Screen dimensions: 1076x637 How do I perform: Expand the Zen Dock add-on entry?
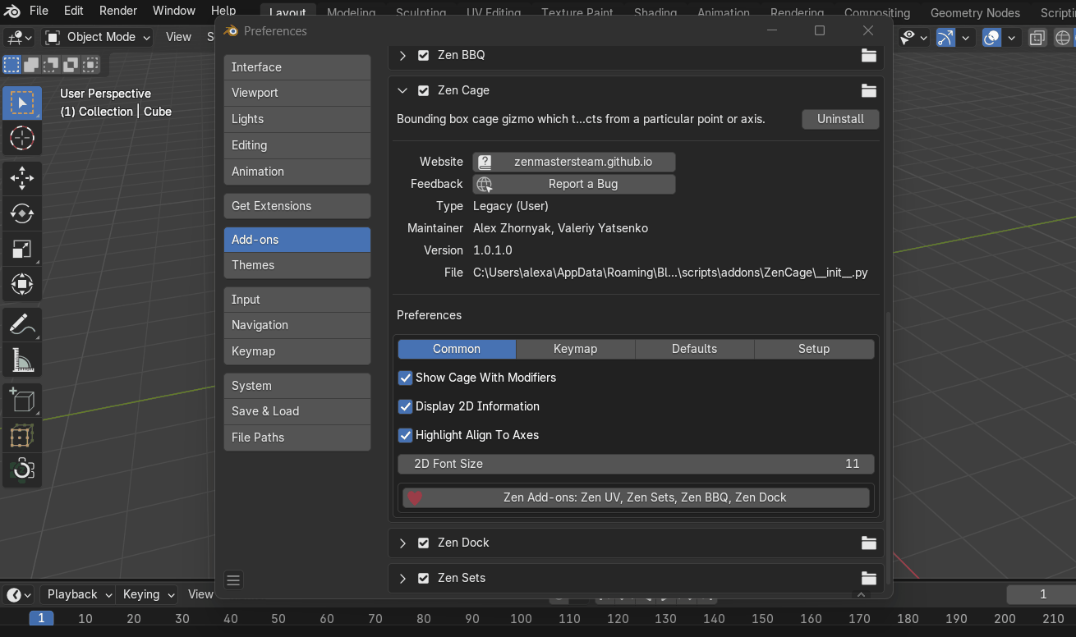pyautogui.click(x=402, y=543)
